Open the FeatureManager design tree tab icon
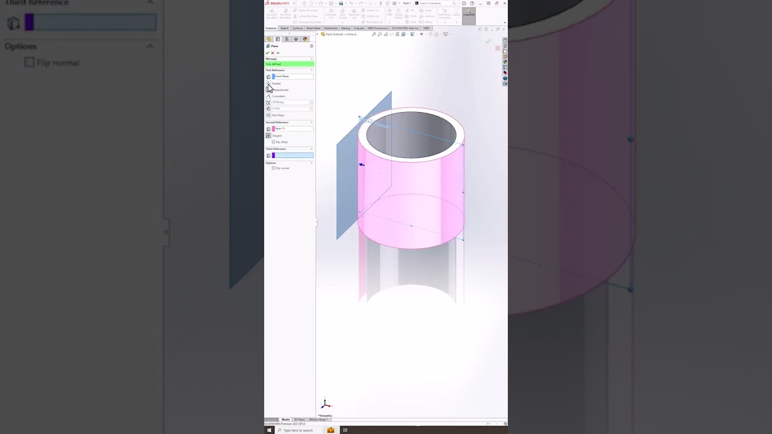 click(269, 39)
